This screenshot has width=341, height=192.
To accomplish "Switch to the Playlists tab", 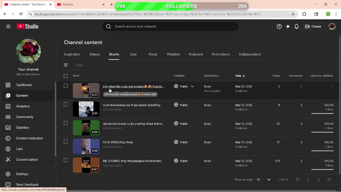I will point(173,54).
